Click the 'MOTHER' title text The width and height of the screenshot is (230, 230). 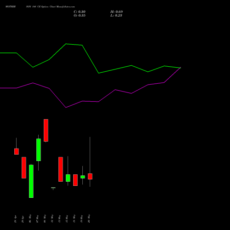(11, 7)
